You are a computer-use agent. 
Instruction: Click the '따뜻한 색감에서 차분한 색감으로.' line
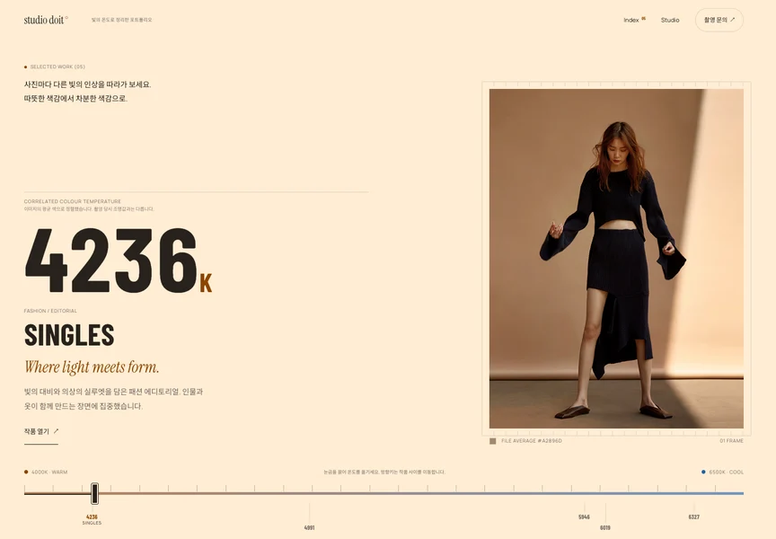[x=75, y=99]
